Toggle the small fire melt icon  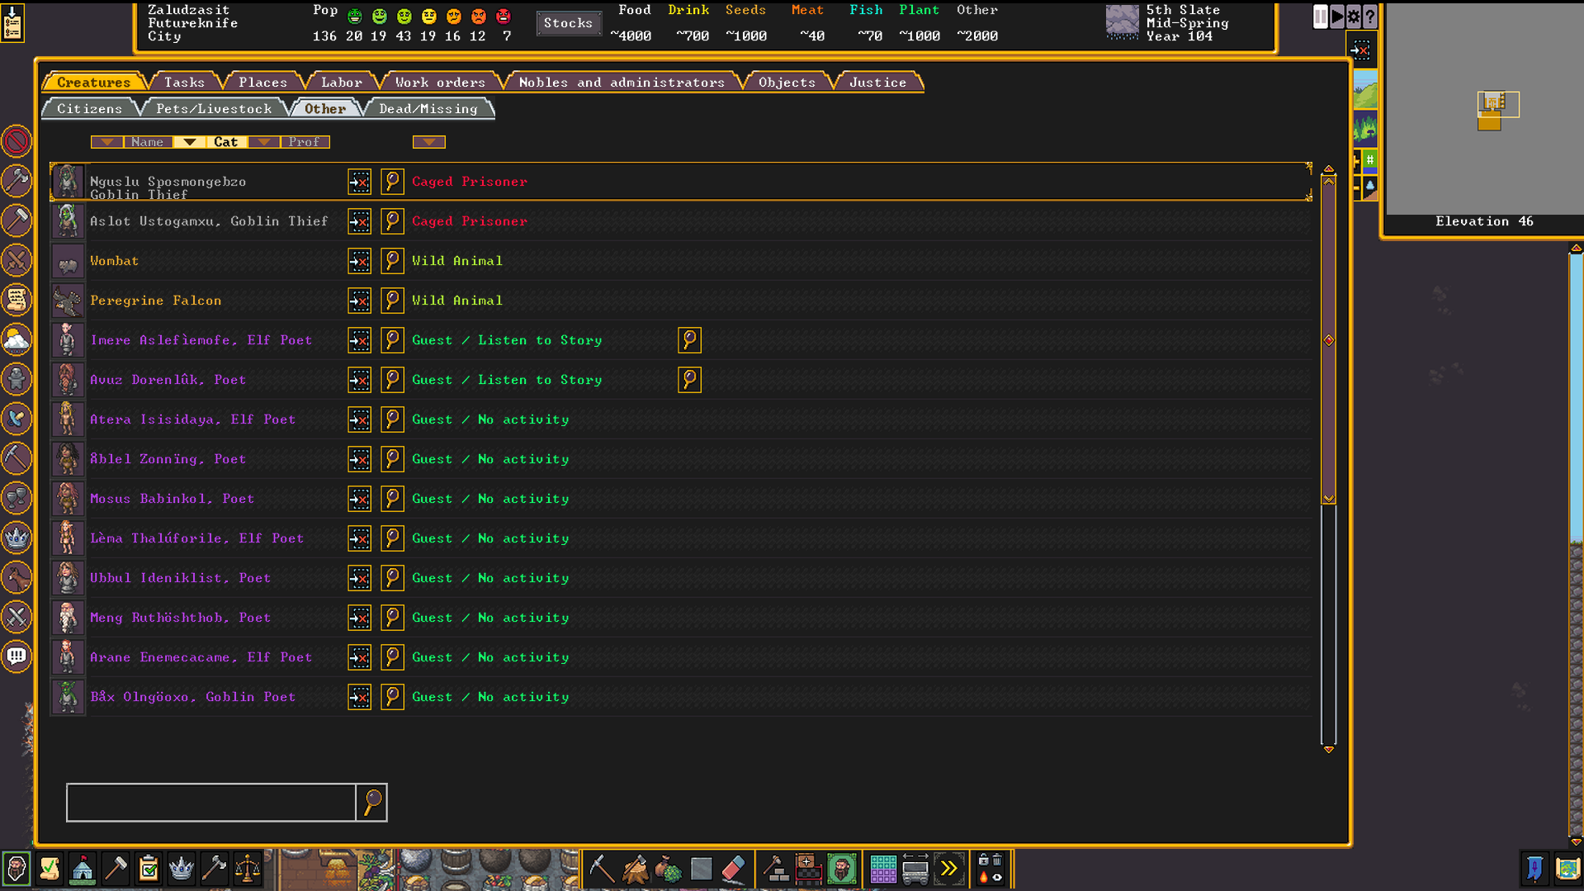click(983, 877)
